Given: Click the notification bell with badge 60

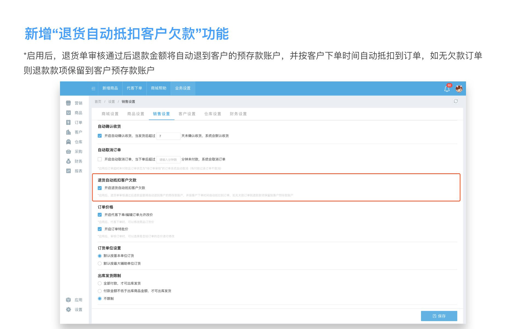Looking at the screenshot, I should (447, 89).
